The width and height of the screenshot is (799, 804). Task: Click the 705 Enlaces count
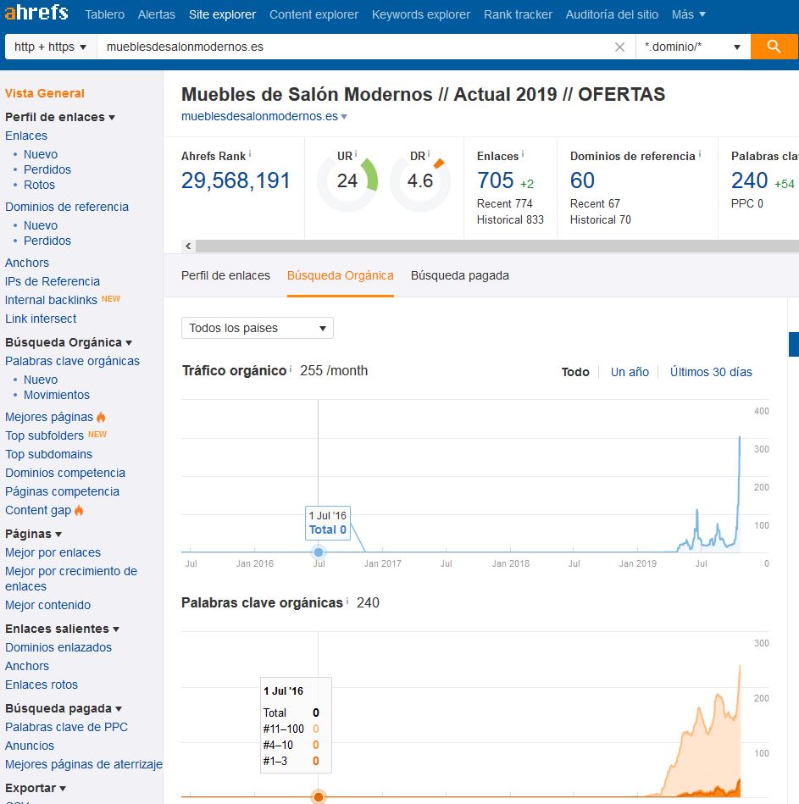(496, 180)
